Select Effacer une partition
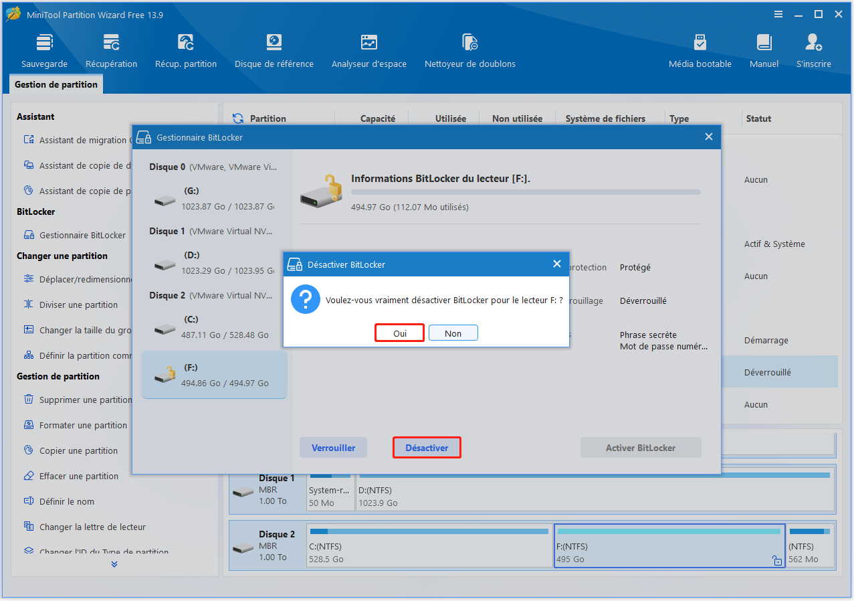The image size is (854, 601). pyautogui.click(x=71, y=476)
